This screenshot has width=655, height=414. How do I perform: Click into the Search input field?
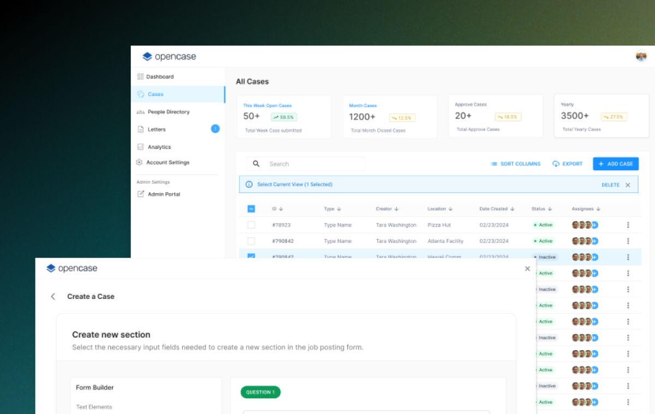coord(314,164)
